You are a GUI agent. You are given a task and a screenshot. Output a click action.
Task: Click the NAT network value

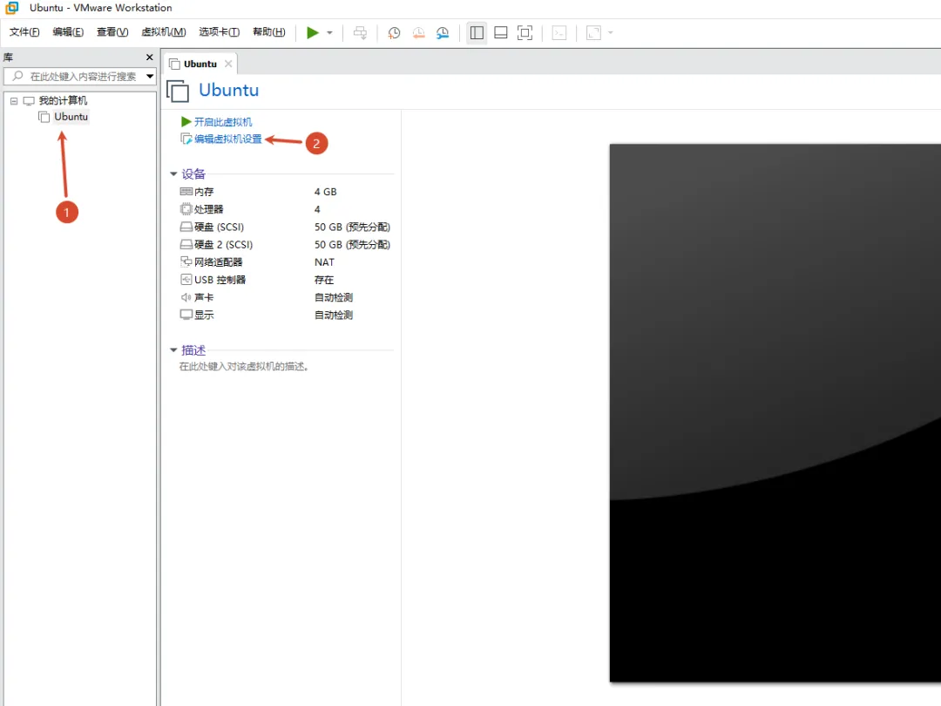pyautogui.click(x=324, y=262)
